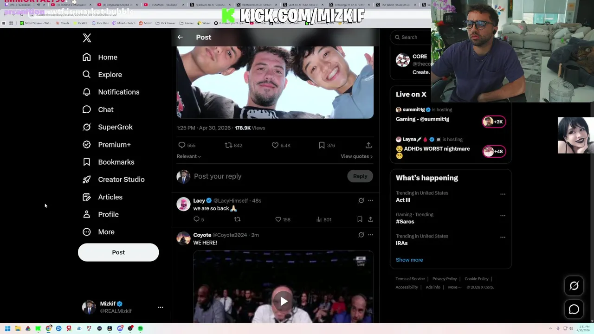Like Lacy's reply with 158 likes
Screen dimensions: 594x334
coord(278,219)
